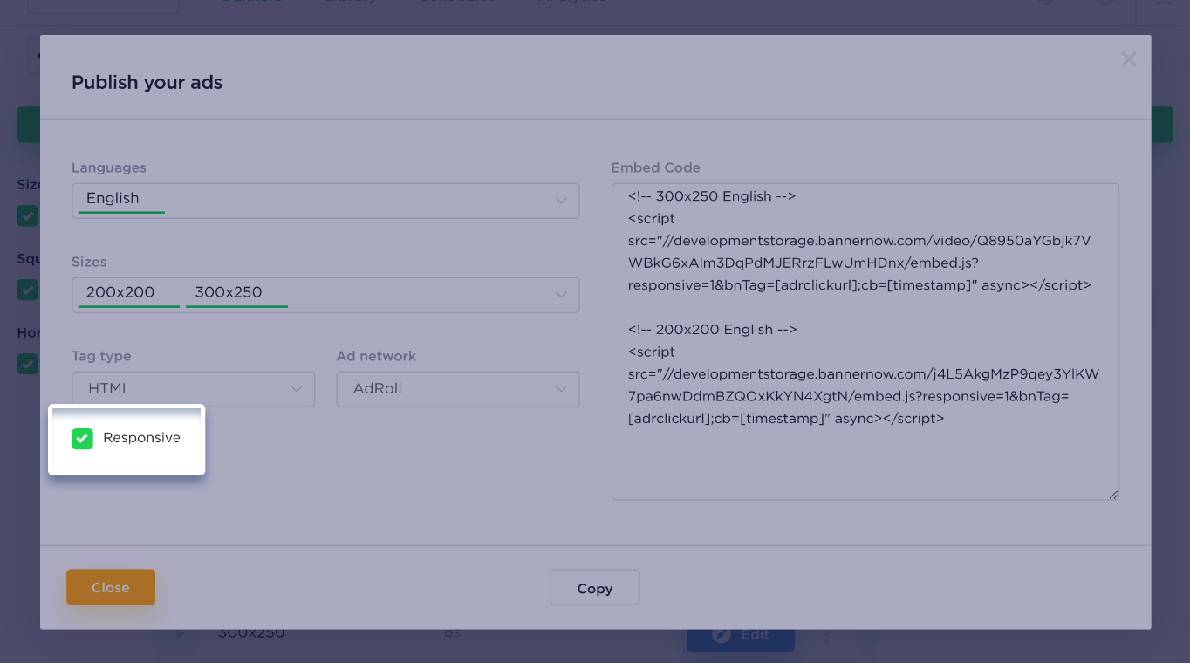Select the English language tag

(x=120, y=199)
